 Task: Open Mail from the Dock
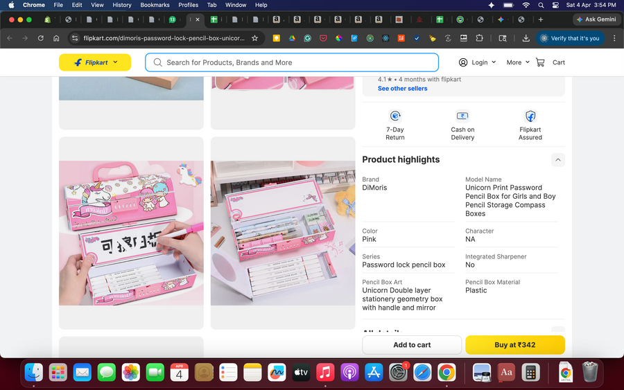[x=83, y=373]
